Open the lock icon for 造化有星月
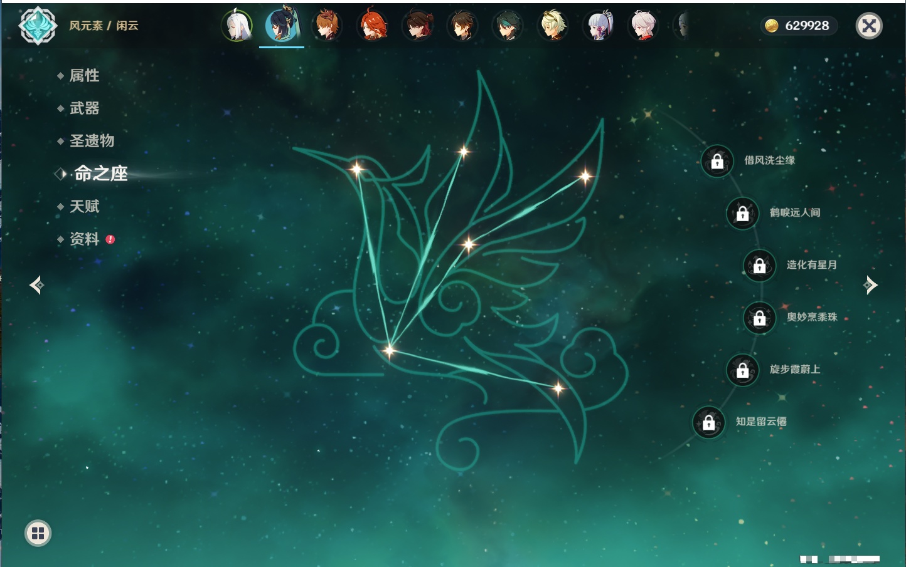 [760, 266]
